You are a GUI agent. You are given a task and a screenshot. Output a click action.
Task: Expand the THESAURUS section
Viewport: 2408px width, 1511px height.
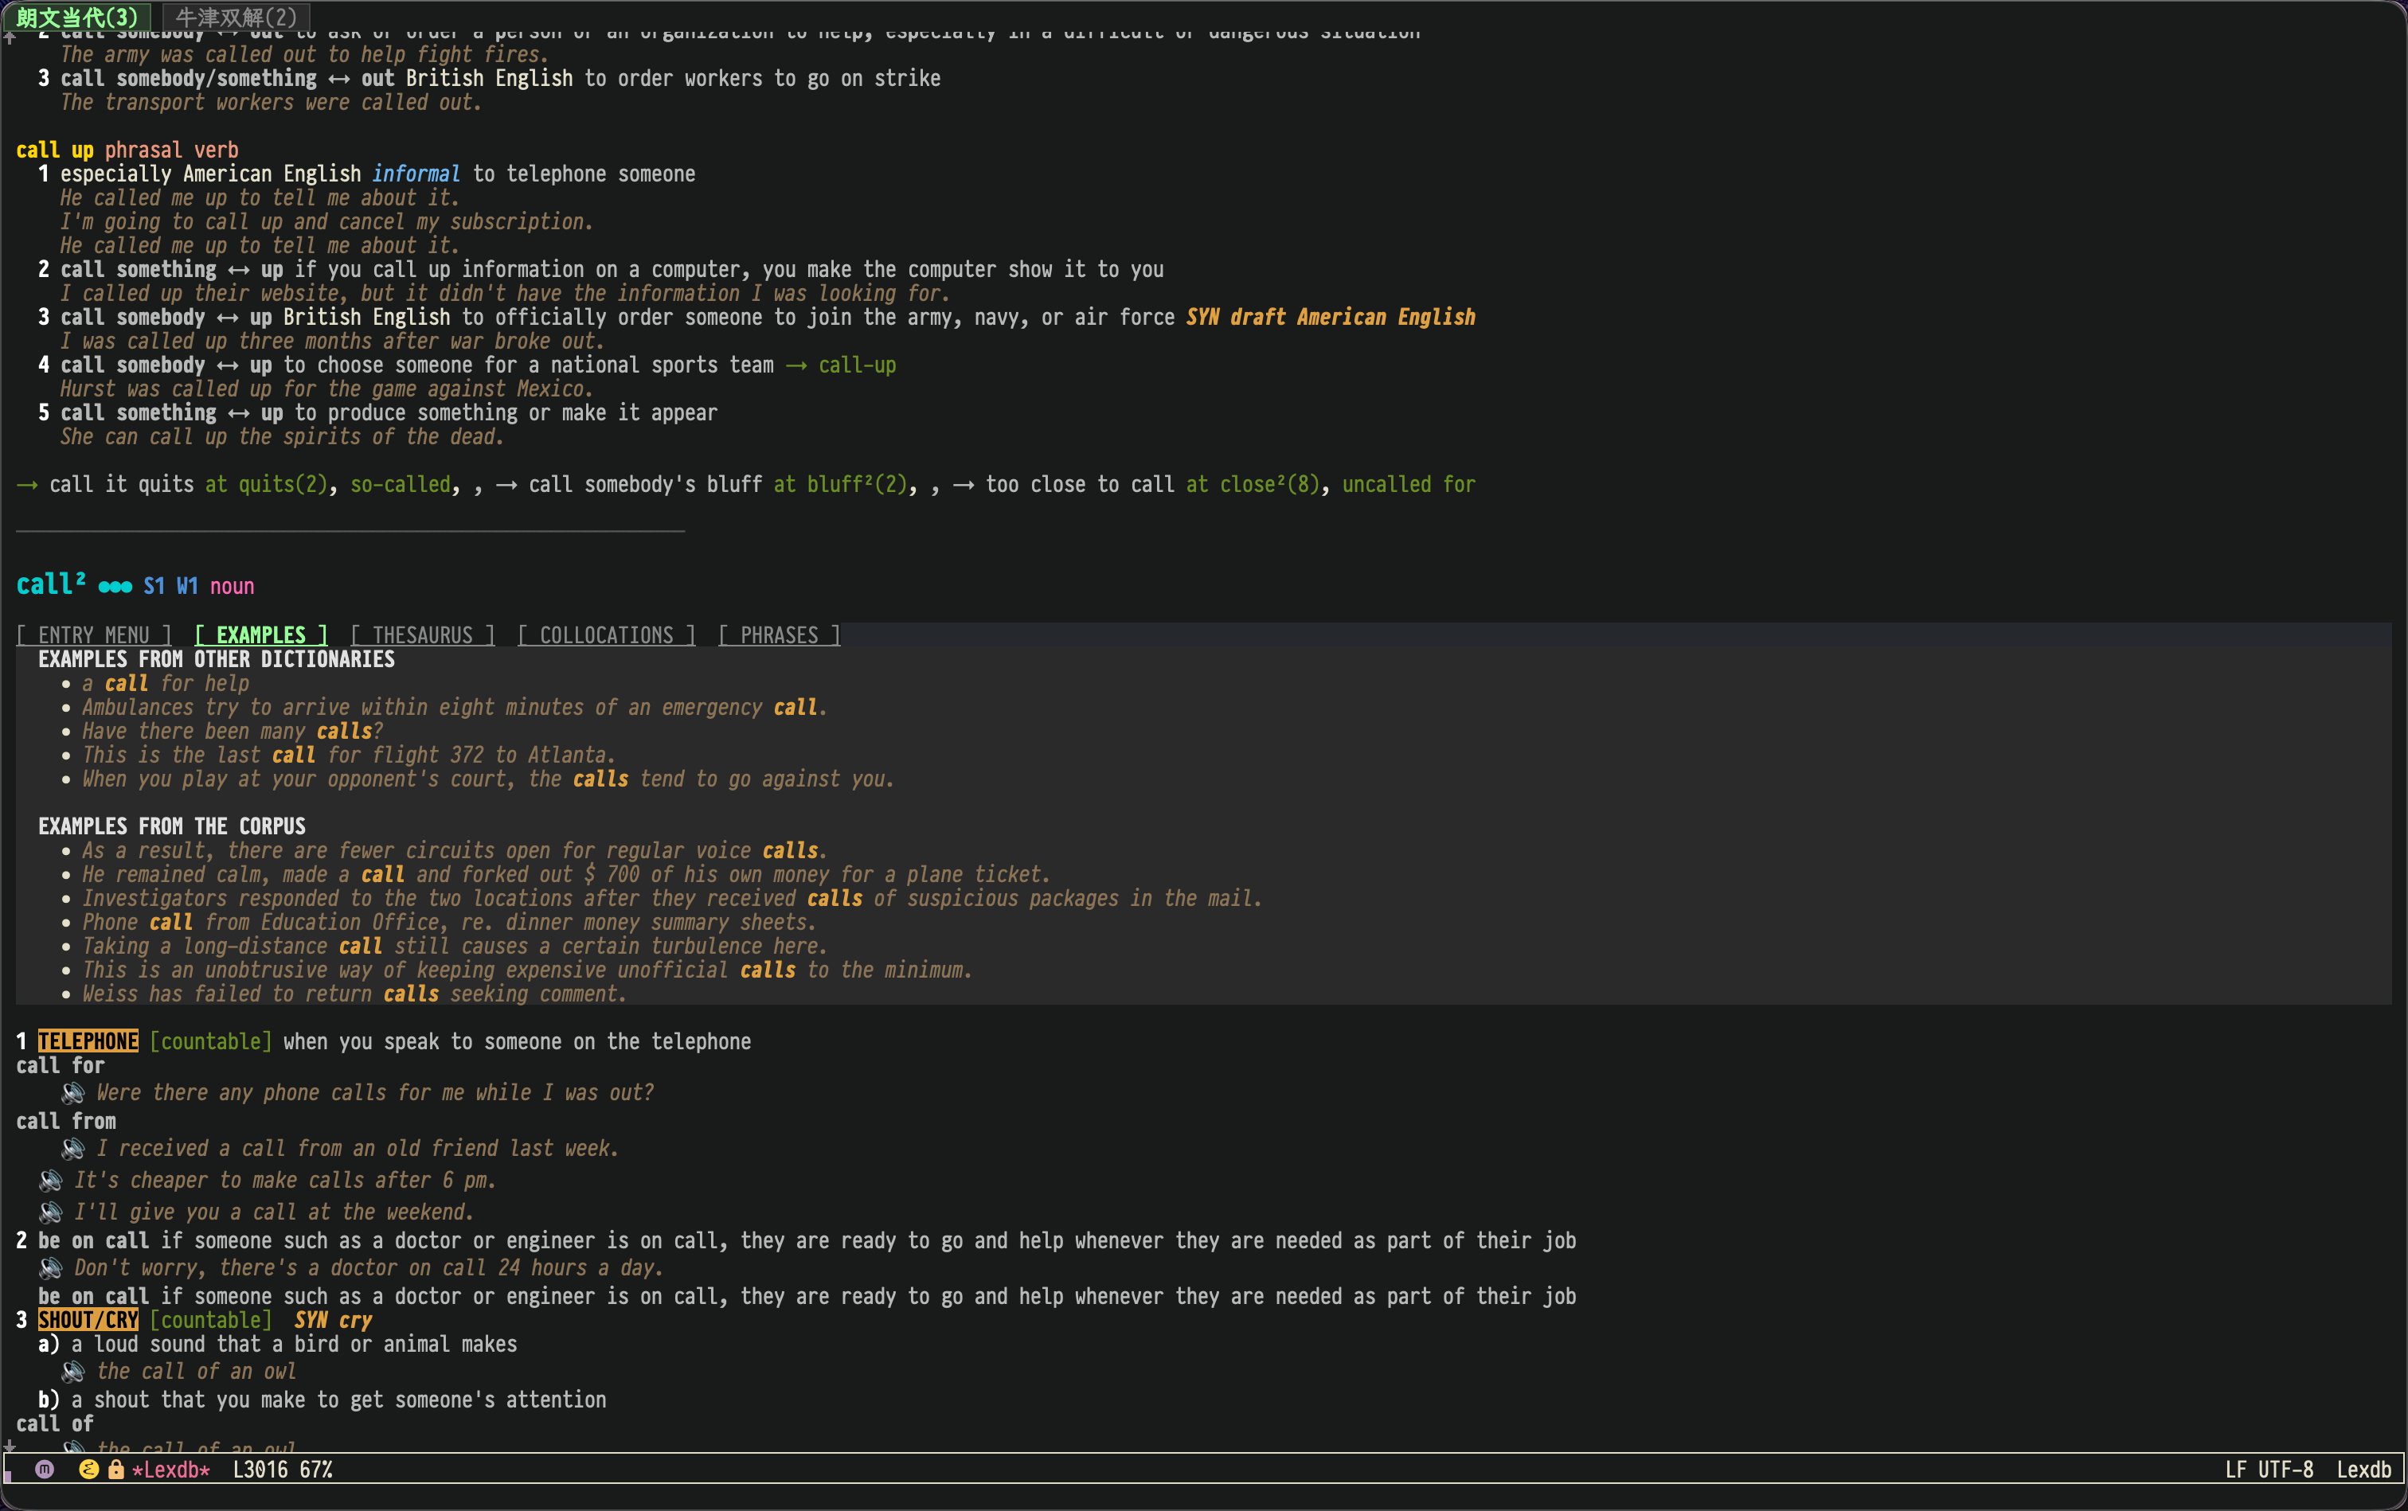click(423, 635)
